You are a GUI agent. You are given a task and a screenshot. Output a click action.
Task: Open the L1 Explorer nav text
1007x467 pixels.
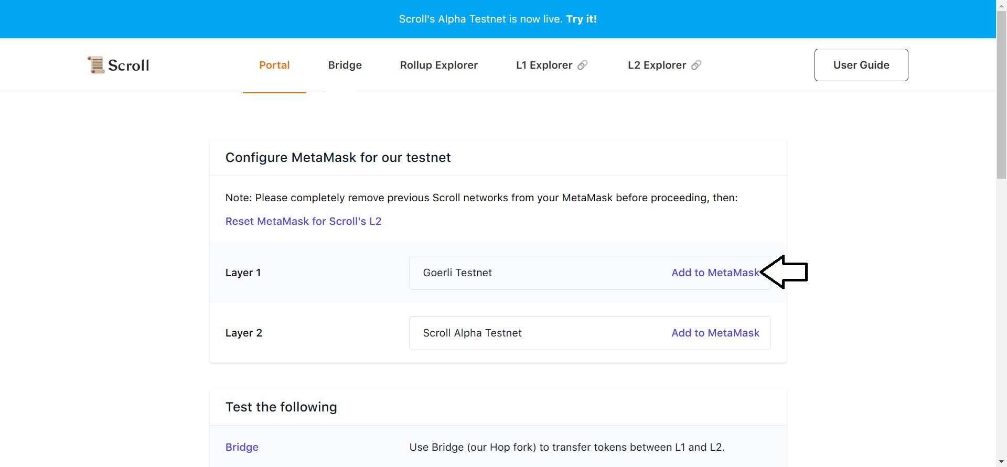coord(544,65)
